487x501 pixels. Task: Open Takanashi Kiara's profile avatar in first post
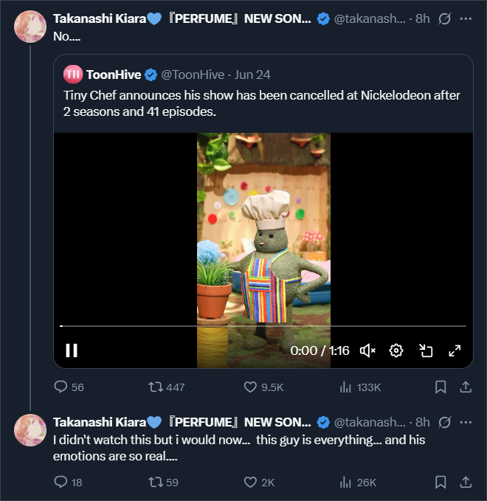tap(30, 27)
